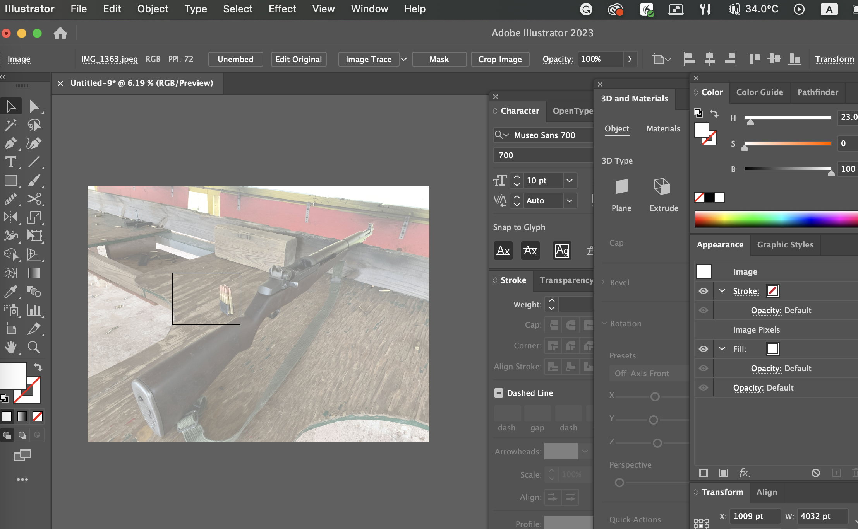The width and height of the screenshot is (858, 529).
Task: Select the Zoom tool
Action: [34, 348]
